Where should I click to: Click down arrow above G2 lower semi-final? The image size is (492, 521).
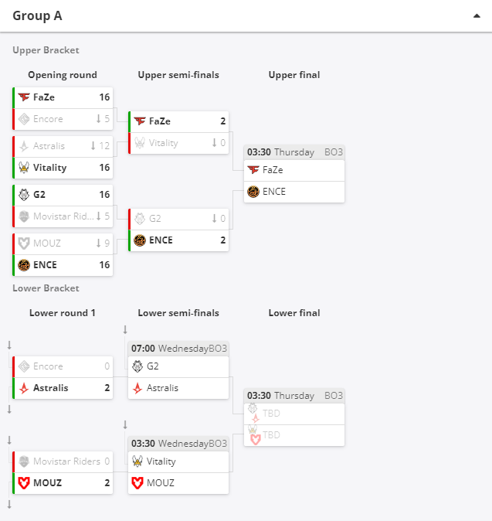(125, 329)
